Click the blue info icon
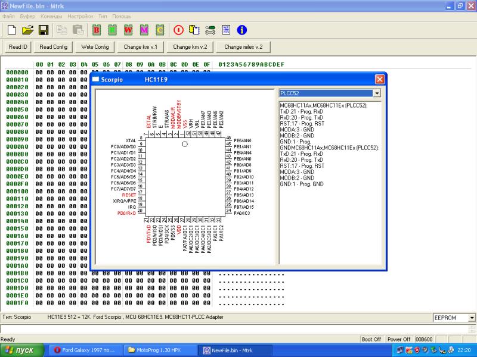This screenshot has height=357, width=477. [242, 30]
